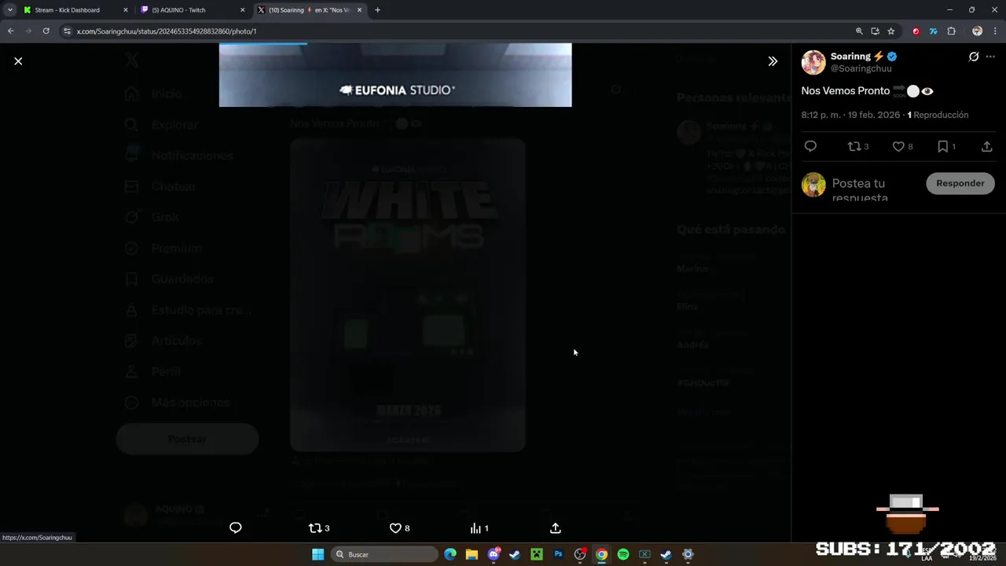Launch Microsoft Edge from taskbar
The height and width of the screenshot is (566, 1006).
[x=450, y=554]
